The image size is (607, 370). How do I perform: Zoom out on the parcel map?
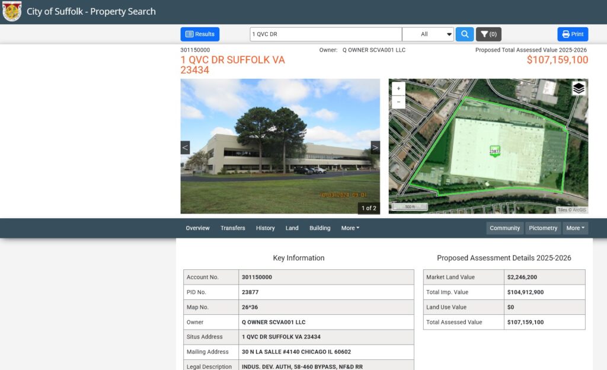point(398,102)
